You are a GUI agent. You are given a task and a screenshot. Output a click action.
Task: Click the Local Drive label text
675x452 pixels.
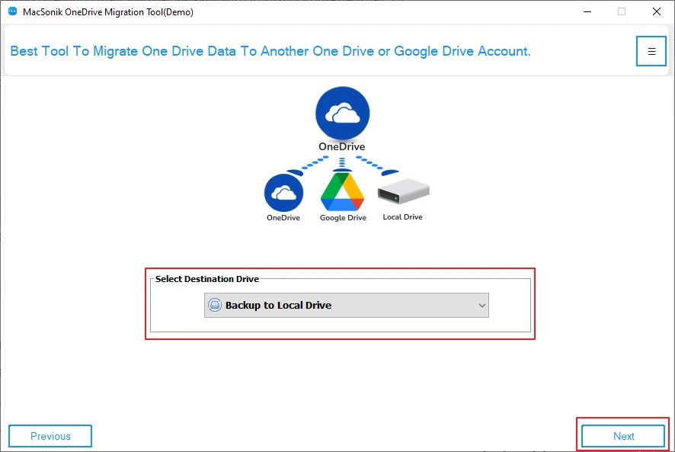tap(402, 217)
